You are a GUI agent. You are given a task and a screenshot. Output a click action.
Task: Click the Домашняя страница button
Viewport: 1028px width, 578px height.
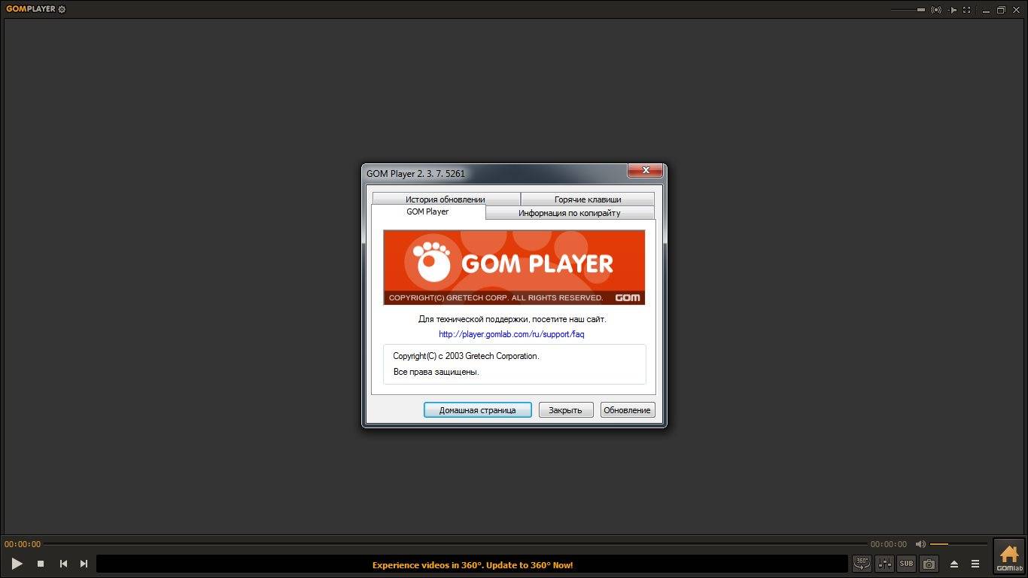click(x=477, y=410)
